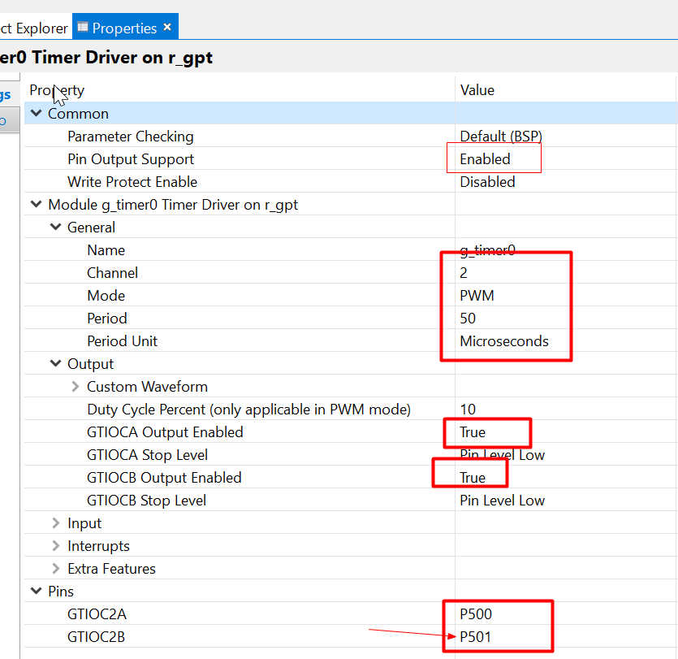Expand the Custom Waveform group
This screenshot has height=659, width=678.
(76, 387)
